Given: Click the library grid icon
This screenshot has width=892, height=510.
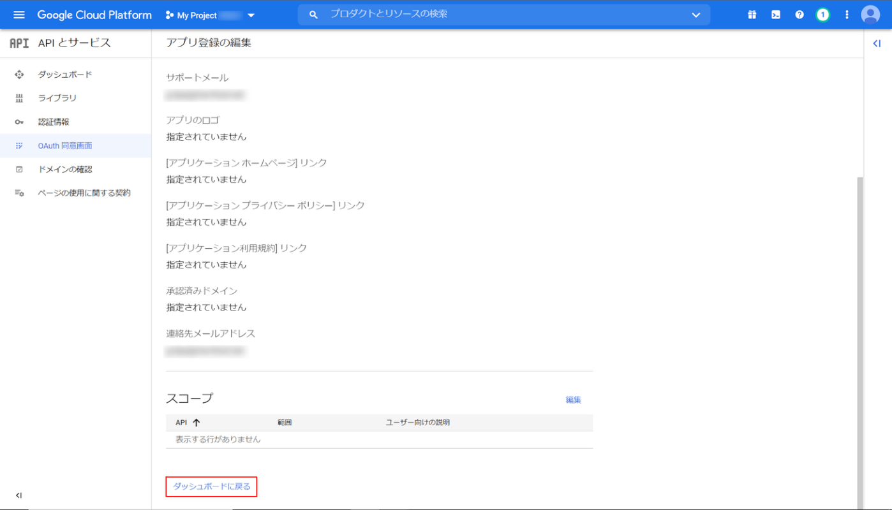Looking at the screenshot, I should pyautogui.click(x=19, y=98).
